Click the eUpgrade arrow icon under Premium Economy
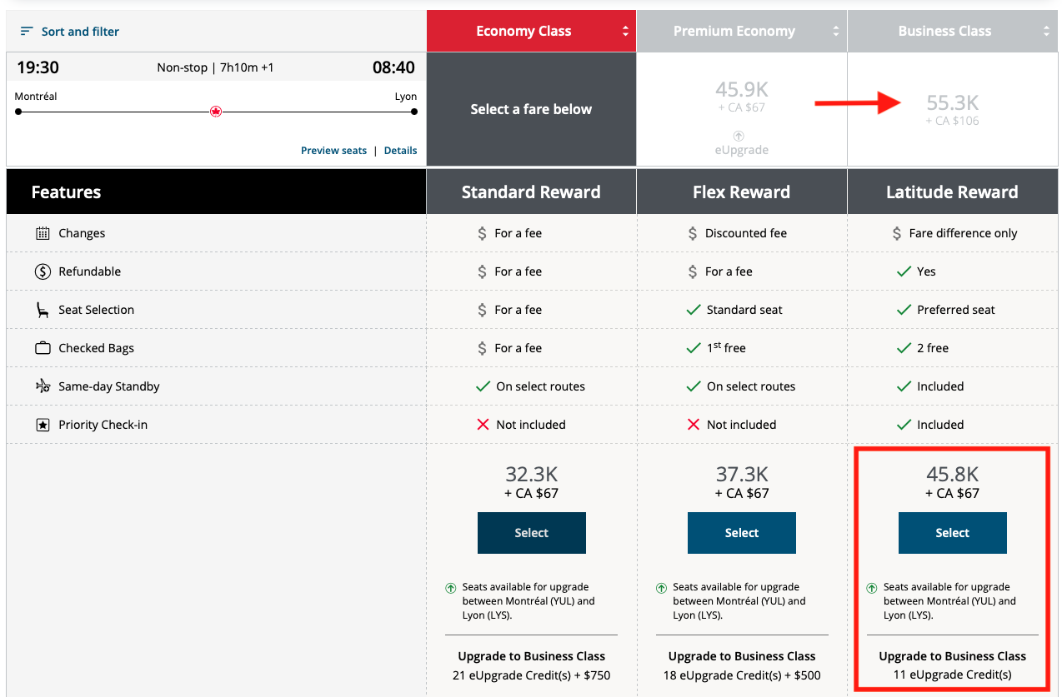The width and height of the screenshot is (1062, 697). [738, 136]
